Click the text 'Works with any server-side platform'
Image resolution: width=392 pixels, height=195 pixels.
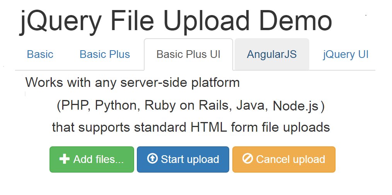(133, 83)
